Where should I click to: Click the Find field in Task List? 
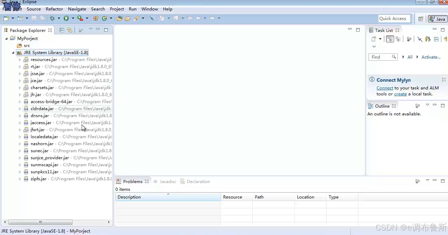point(383,57)
